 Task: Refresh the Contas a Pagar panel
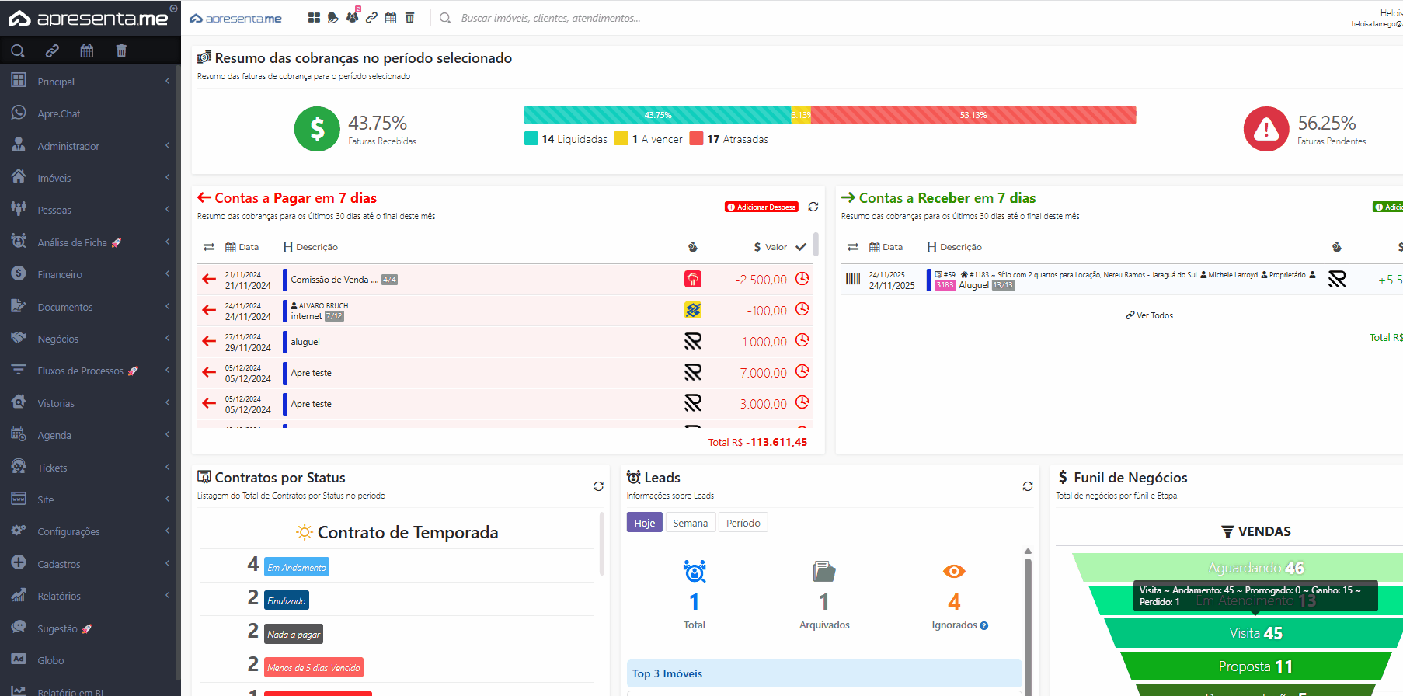(x=813, y=207)
